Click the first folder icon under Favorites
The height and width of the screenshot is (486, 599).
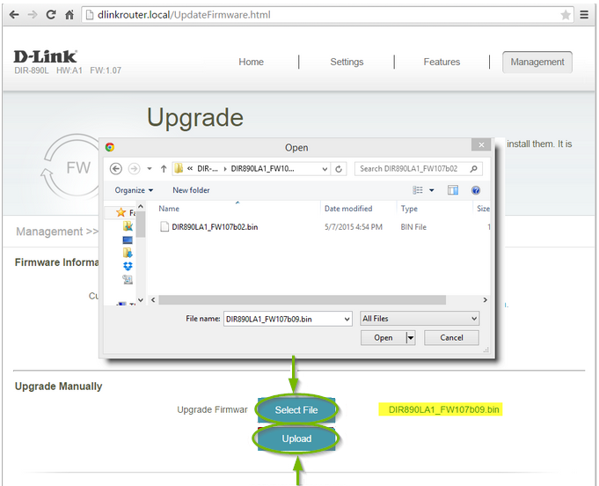128,226
